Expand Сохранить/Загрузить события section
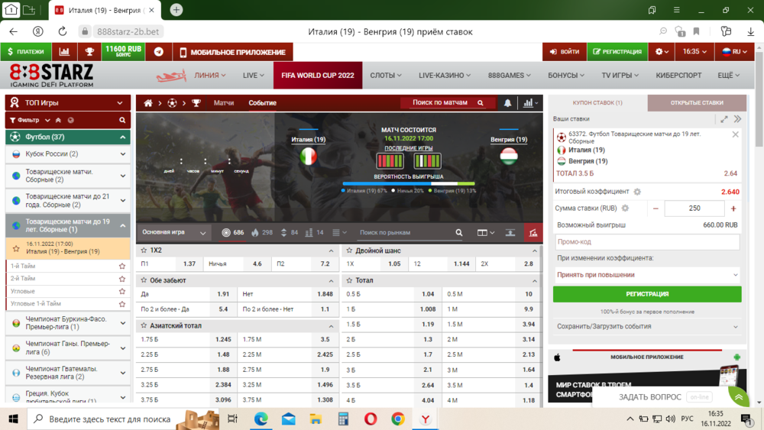 click(x=646, y=326)
